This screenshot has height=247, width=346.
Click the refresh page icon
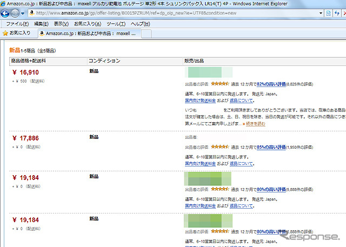(337, 13)
